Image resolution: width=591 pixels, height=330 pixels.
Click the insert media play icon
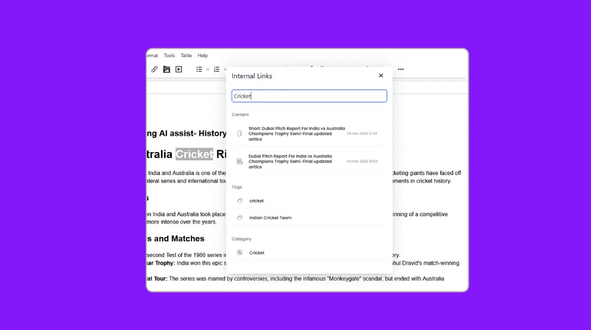point(179,69)
